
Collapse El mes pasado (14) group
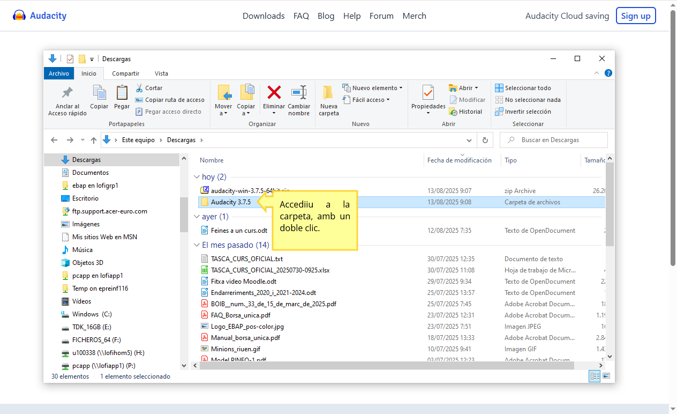pyautogui.click(x=196, y=245)
